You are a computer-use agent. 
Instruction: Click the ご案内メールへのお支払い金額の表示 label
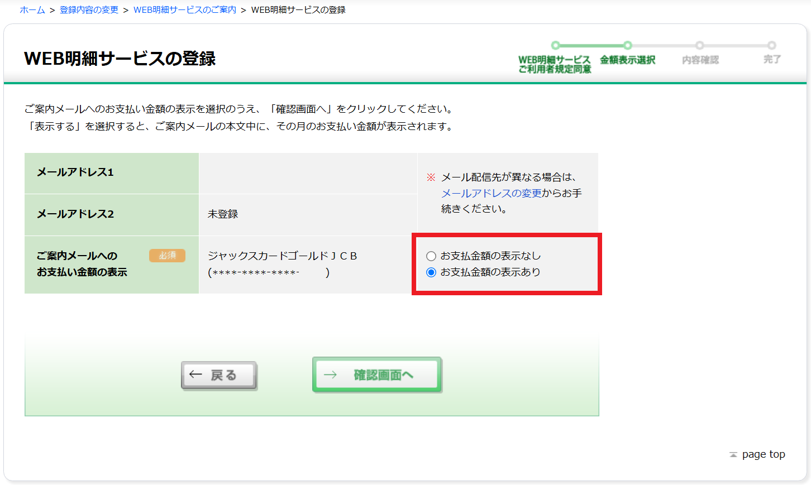[x=82, y=264]
